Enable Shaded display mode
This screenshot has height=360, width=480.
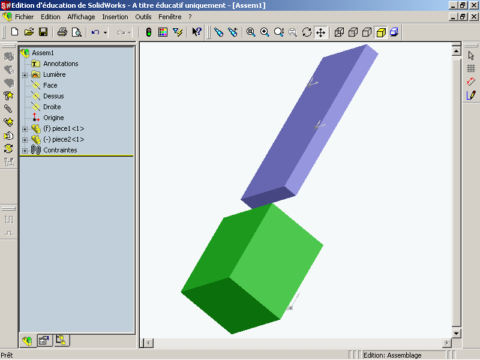click(381, 32)
